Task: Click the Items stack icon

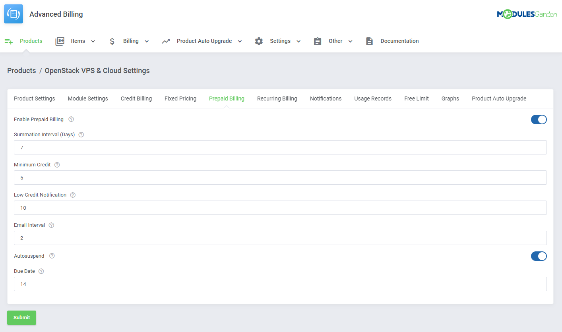Action: 60,41
